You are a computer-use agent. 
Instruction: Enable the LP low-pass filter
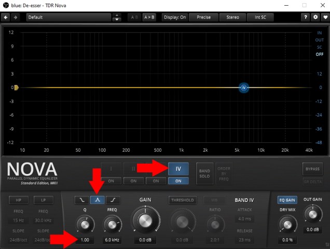tap(43, 200)
